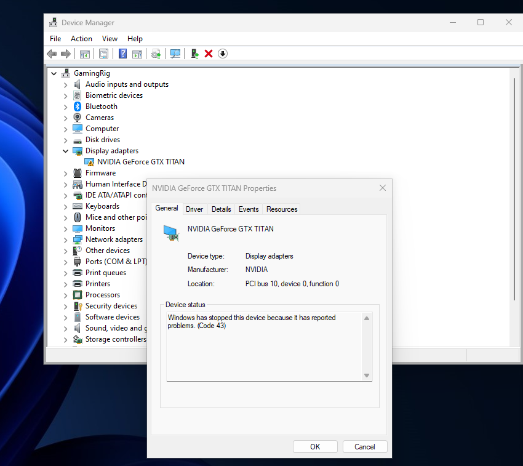The height and width of the screenshot is (466, 523).
Task: Click the blue question mark Help icon
Action: pyautogui.click(x=122, y=54)
